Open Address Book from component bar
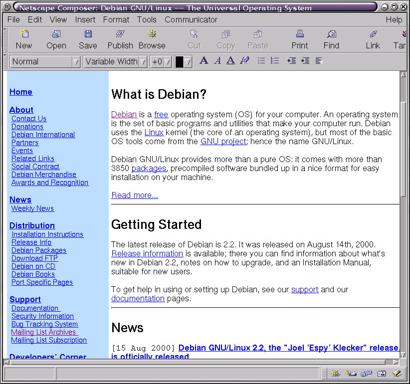 click(382, 374)
